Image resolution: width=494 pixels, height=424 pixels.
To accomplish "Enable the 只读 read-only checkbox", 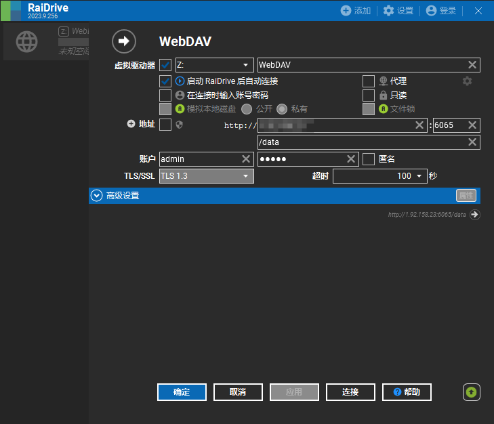I will pyautogui.click(x=369, y=95).
